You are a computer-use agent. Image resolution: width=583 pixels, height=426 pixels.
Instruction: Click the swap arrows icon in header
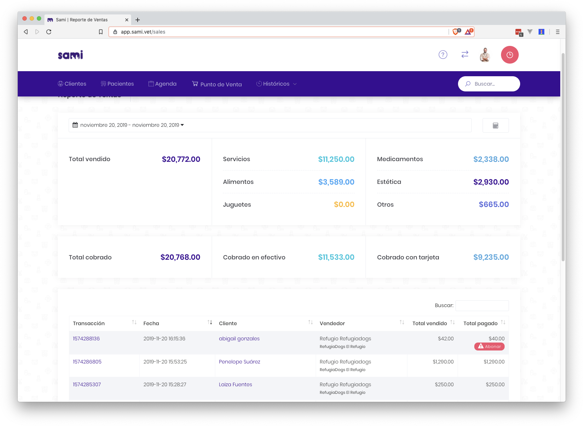pos(465,54)
